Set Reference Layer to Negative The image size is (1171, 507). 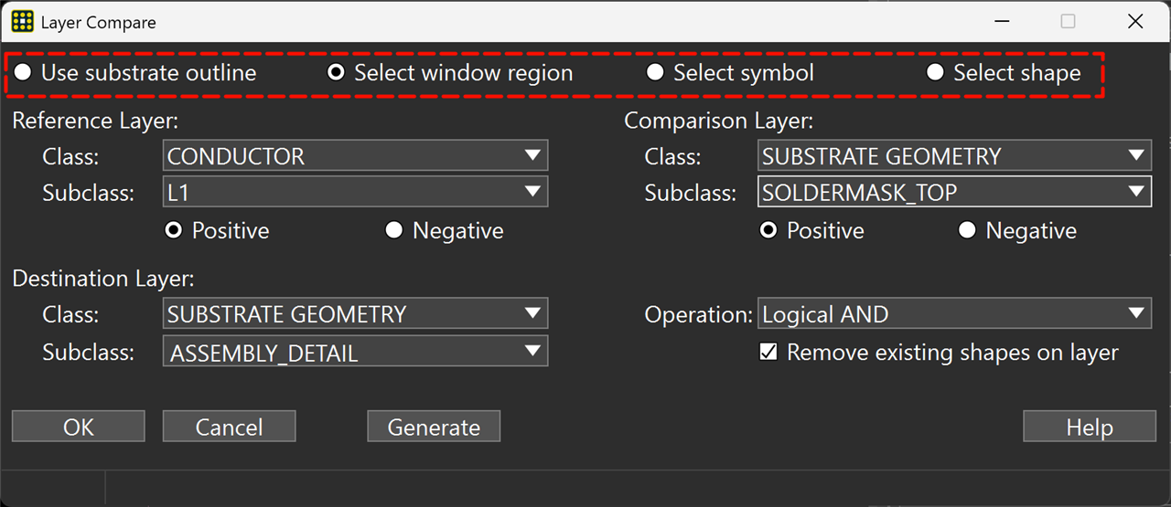tap(394, 231)
